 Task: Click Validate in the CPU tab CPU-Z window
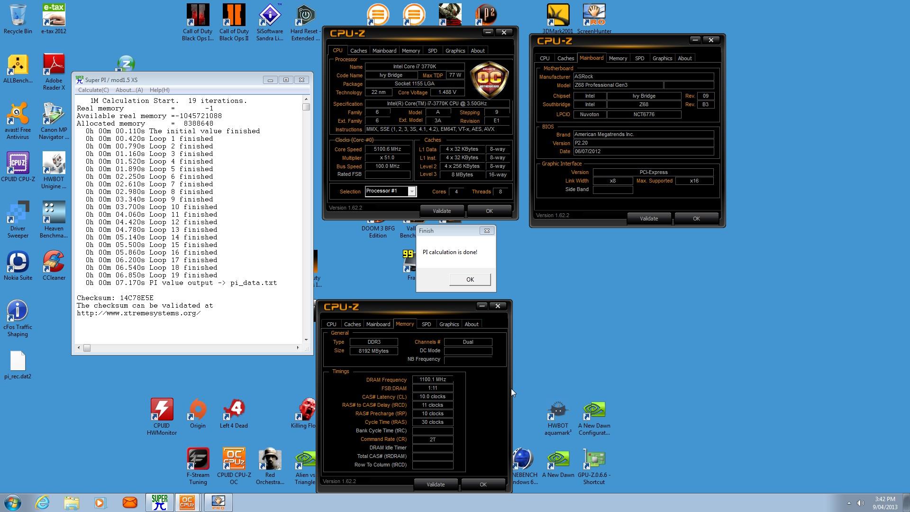(x=442, y=211)
